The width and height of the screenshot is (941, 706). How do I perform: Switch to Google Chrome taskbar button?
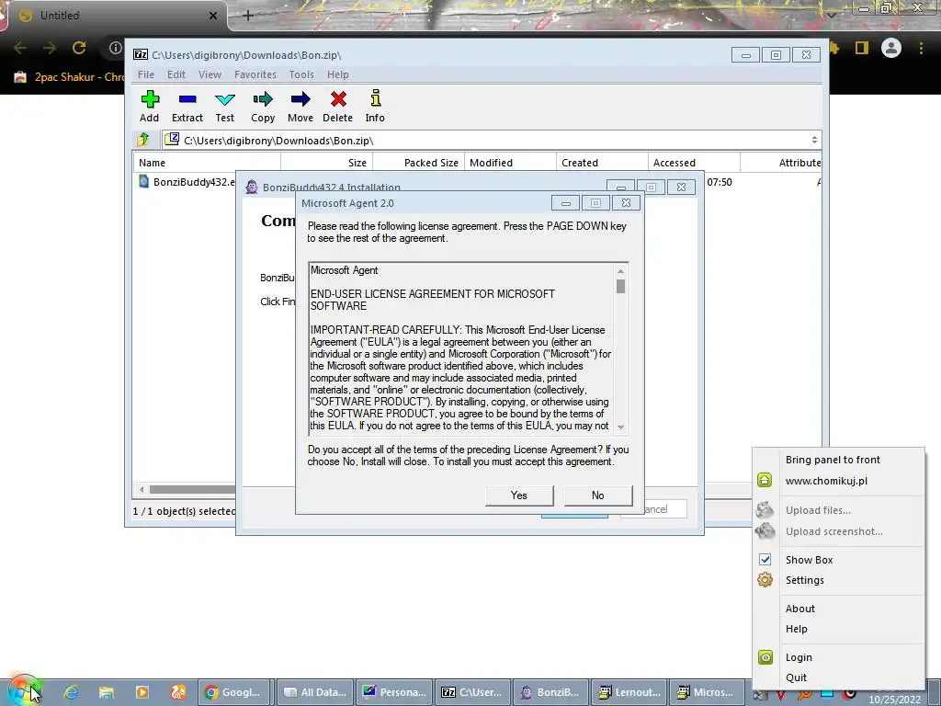(234, 692)
